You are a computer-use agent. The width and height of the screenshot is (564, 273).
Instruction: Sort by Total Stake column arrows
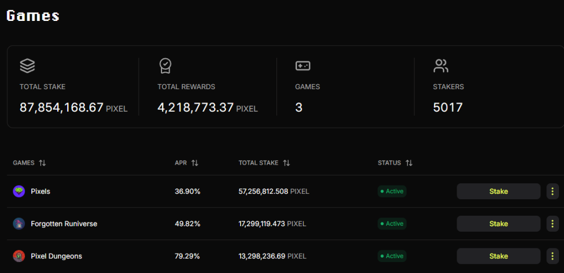pos(286,163)
